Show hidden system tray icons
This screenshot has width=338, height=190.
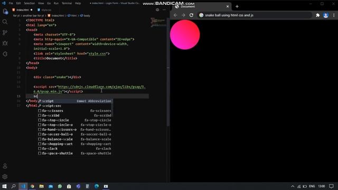click(x=293, y=186)
